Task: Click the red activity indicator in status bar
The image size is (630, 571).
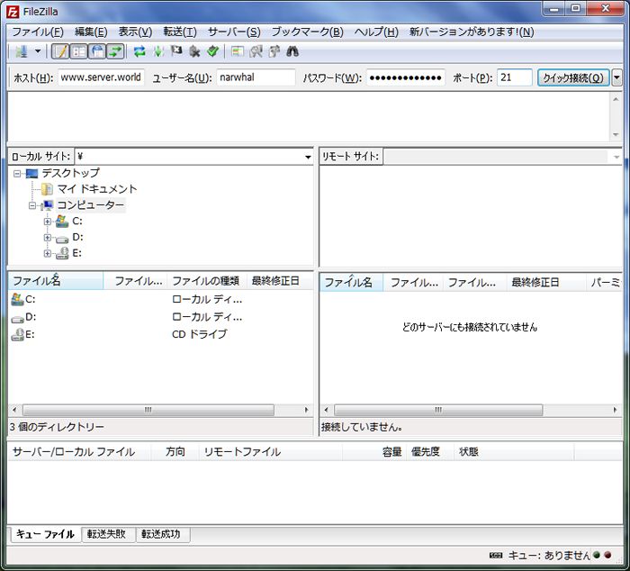Action: click(607, 555)
